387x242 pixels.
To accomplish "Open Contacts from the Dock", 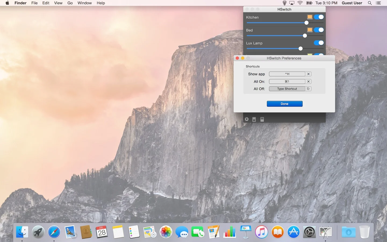I will point(86,232).
